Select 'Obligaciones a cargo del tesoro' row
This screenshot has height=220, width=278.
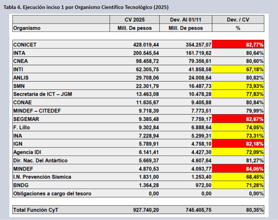(52, 193)
